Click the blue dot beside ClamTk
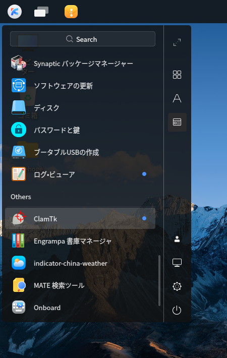Viewport: 227px width, 358px height. pyautogui.click(x=144, y=218)
